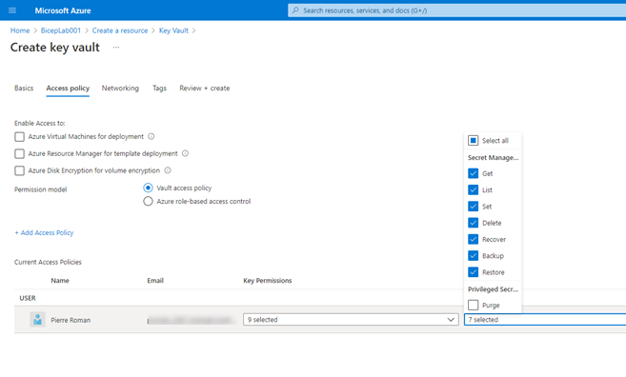The image size is (626, 377).
Task: Open the Azure portal hamburger menu
Action: click(12, 10)
